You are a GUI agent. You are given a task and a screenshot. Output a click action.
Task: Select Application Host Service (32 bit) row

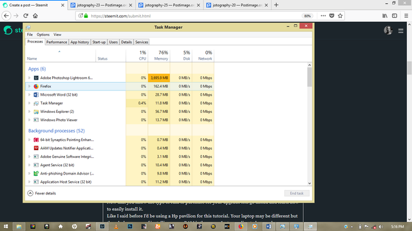tap(120, 182)
